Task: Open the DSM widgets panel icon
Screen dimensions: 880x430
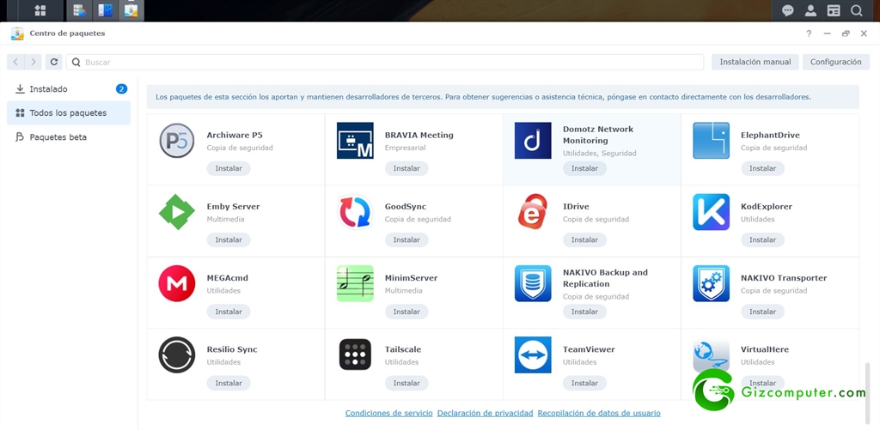Action: [x=834, y=10]
